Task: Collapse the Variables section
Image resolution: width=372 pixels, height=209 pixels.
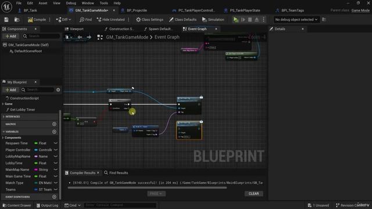Action: click(x=3, y=132)
